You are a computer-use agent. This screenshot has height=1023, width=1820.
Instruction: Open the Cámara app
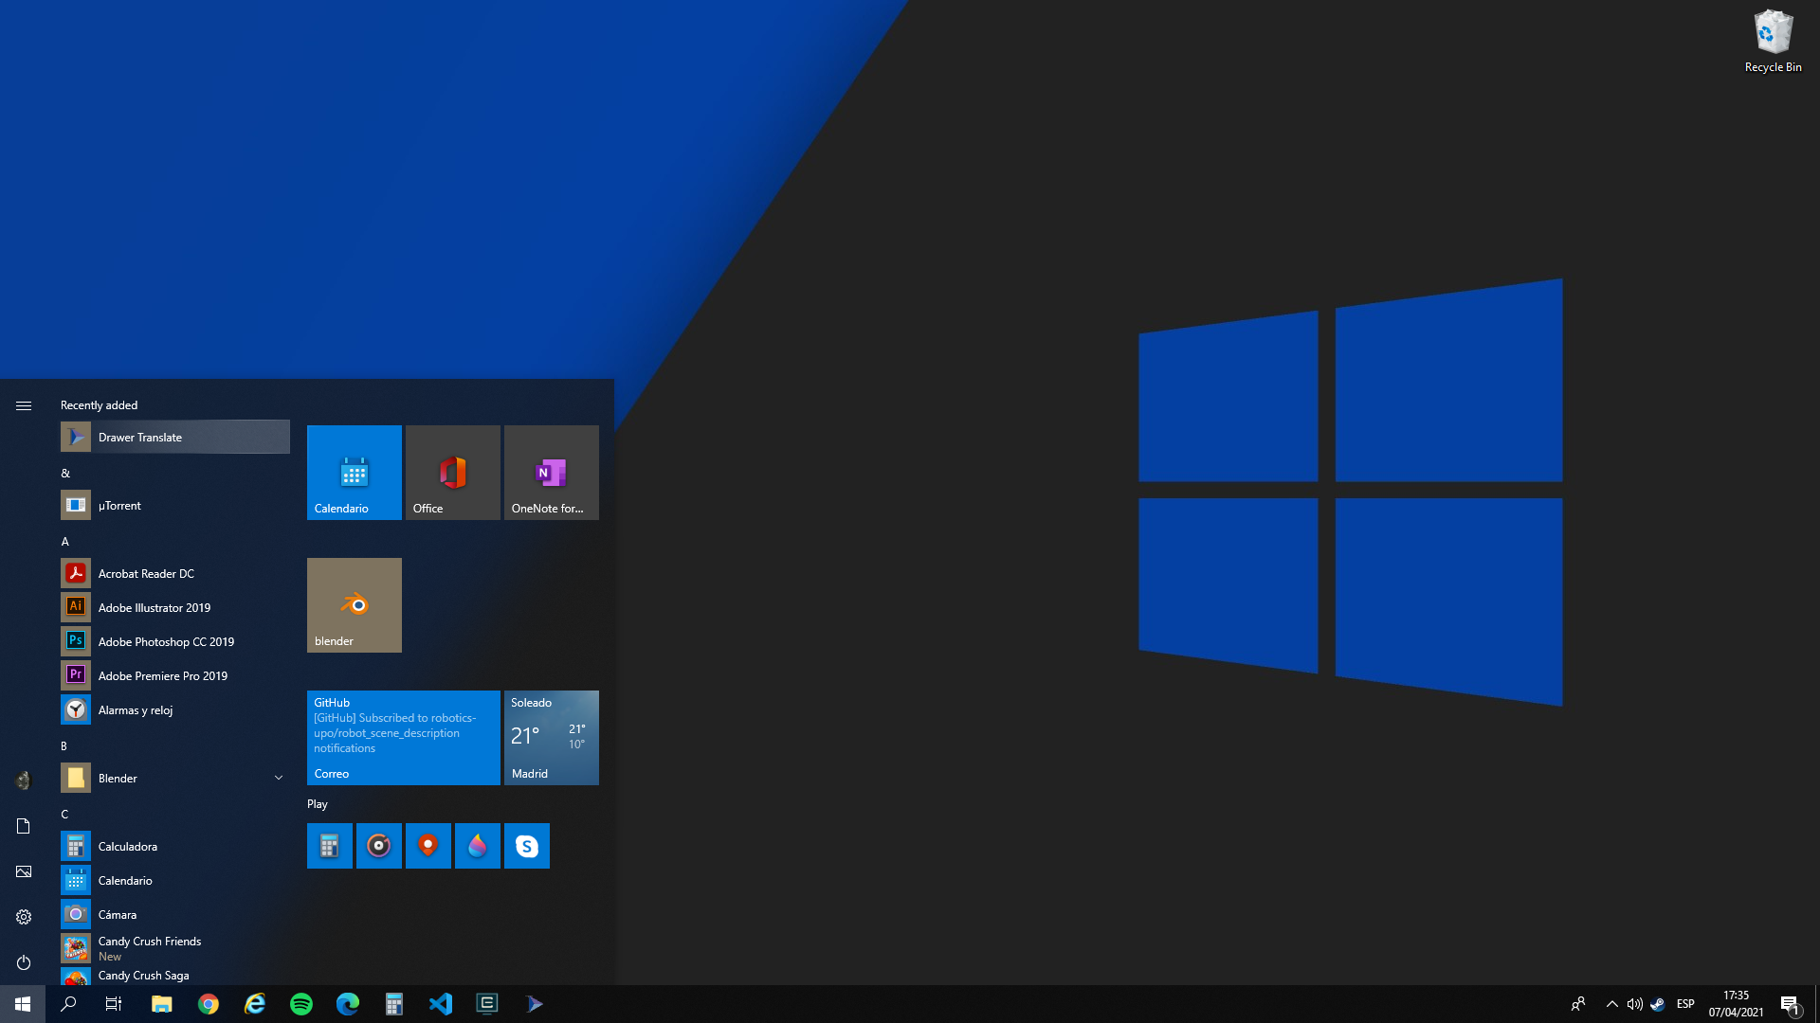pyautogui.click(x=174, y=914)
